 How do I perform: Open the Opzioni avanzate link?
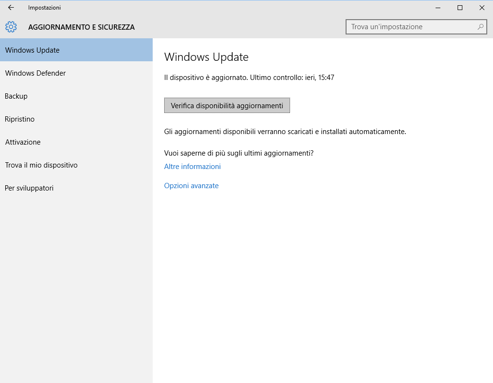[191, 186]
